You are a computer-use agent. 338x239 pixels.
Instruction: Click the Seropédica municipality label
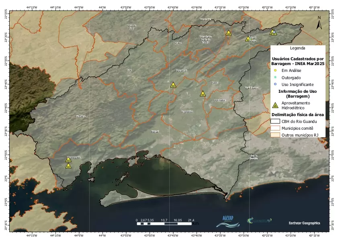pyautogui.click(x=187, y=111)
